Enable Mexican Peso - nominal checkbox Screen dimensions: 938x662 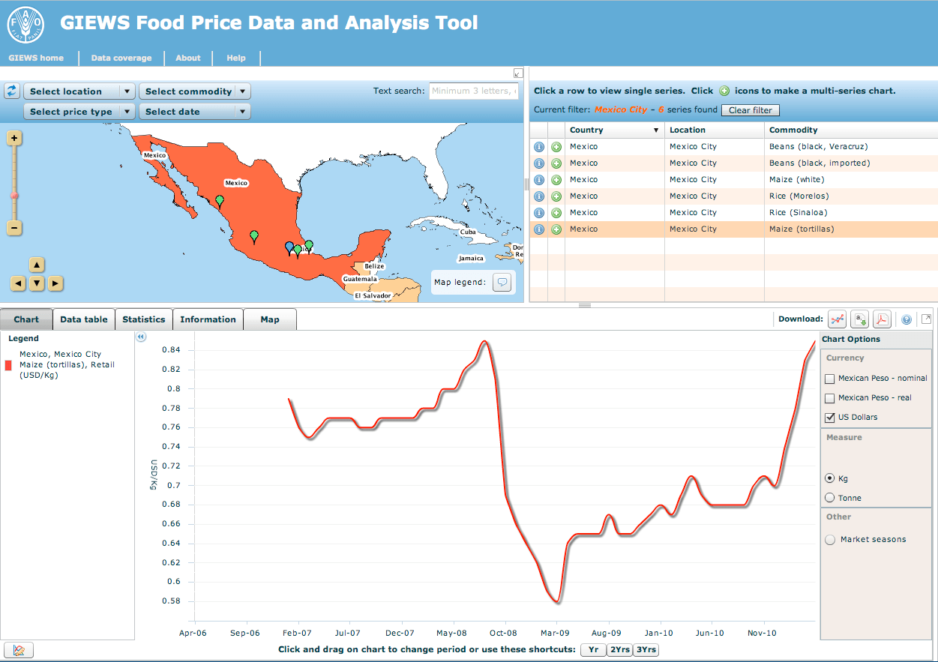click(829, 379)
